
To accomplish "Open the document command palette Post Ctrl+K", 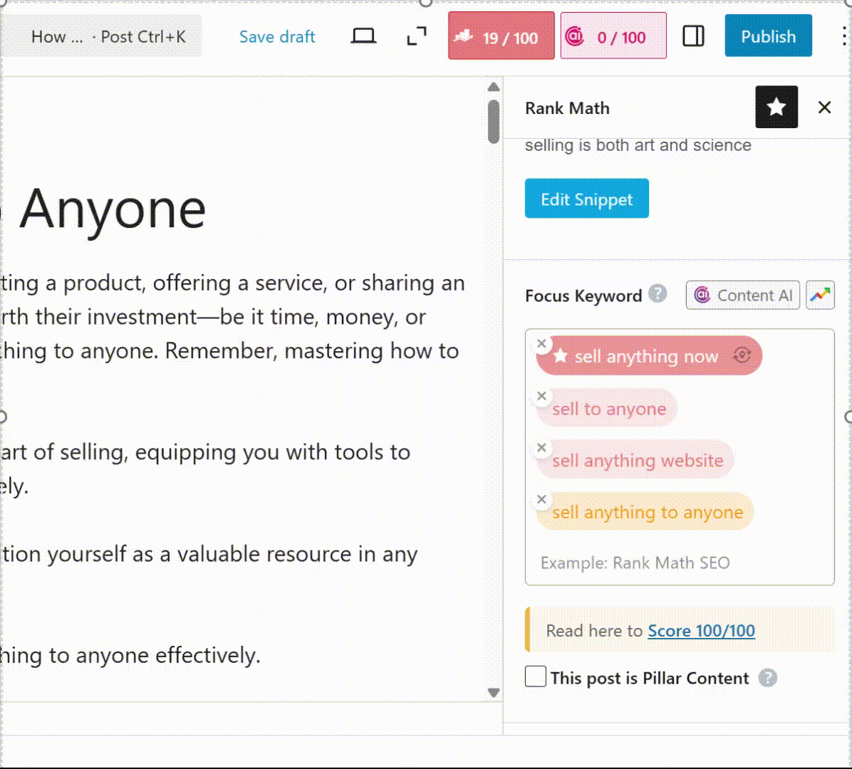I will coord(107,36).
